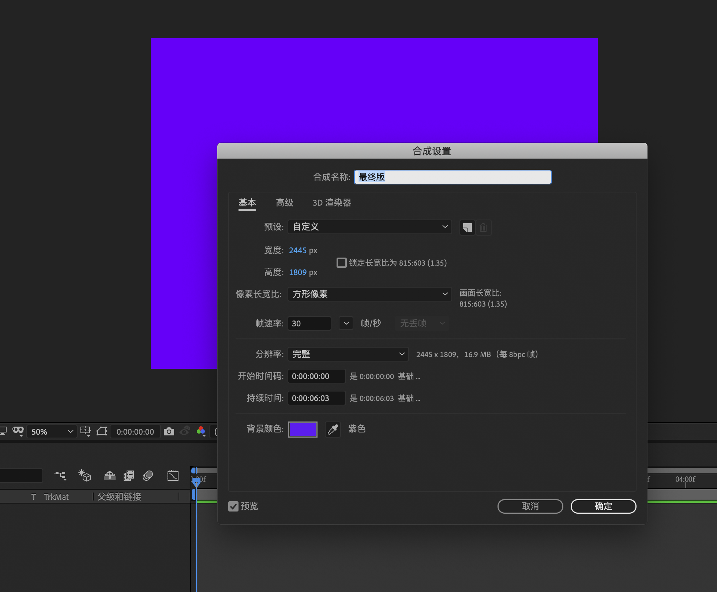
Task: Click the 合成名称 name field
Action: (x=453, y=177)
